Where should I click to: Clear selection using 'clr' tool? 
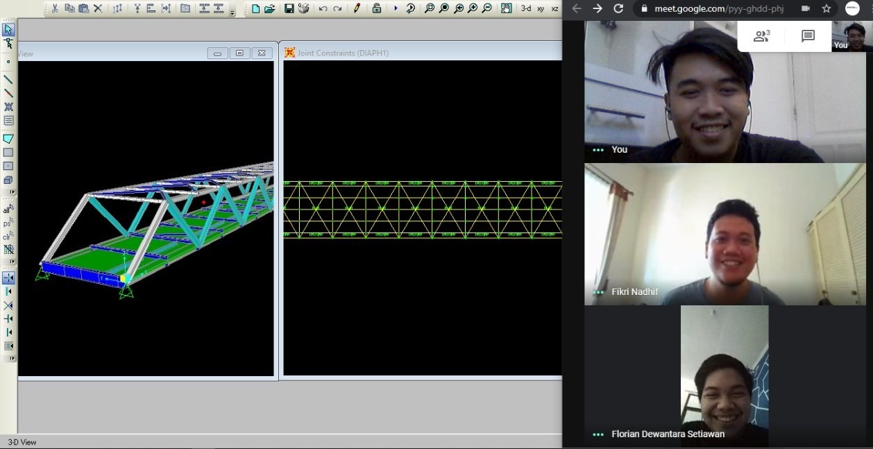pos(8,237)
